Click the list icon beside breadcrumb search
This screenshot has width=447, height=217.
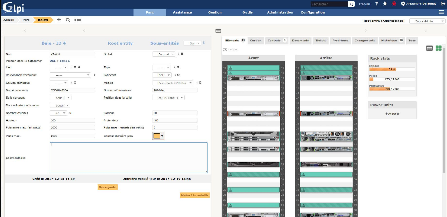coord(77,20)
